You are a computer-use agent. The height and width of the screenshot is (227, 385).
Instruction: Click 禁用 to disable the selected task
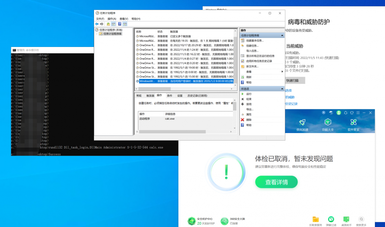tap(249, 104)
